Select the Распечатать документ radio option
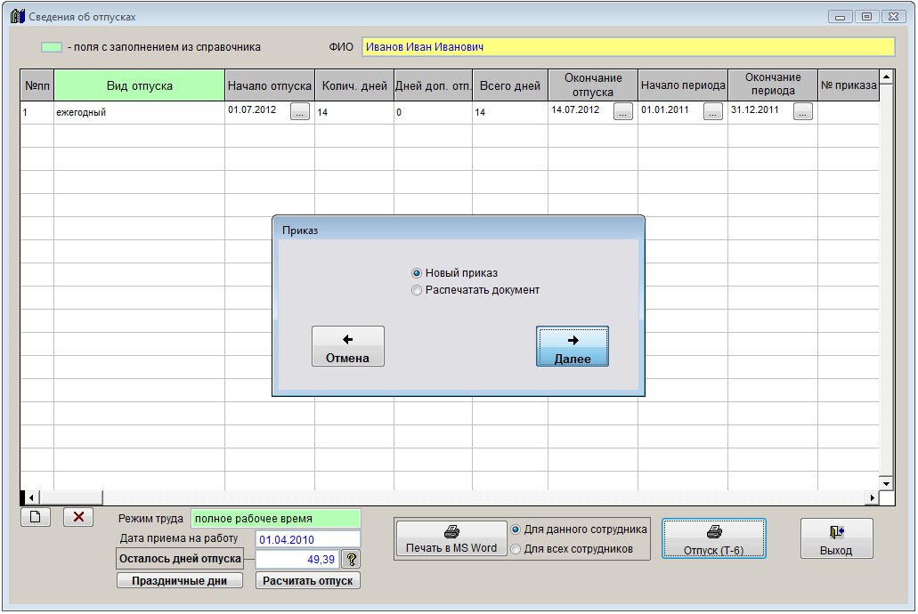Viewport: 918px width, 614px height. [417, 290]
